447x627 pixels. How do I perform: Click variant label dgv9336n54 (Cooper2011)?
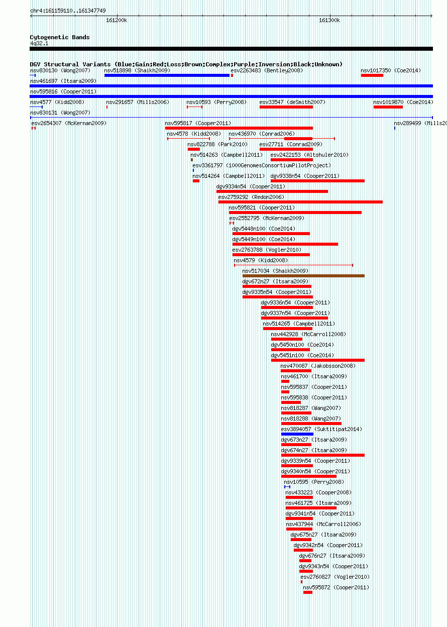coord(295,302)
